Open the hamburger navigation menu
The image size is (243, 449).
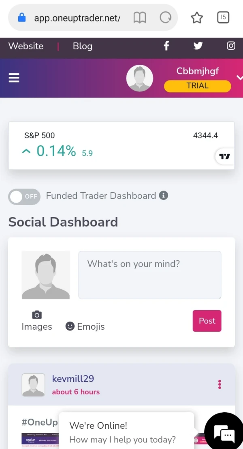pos(14,78)
